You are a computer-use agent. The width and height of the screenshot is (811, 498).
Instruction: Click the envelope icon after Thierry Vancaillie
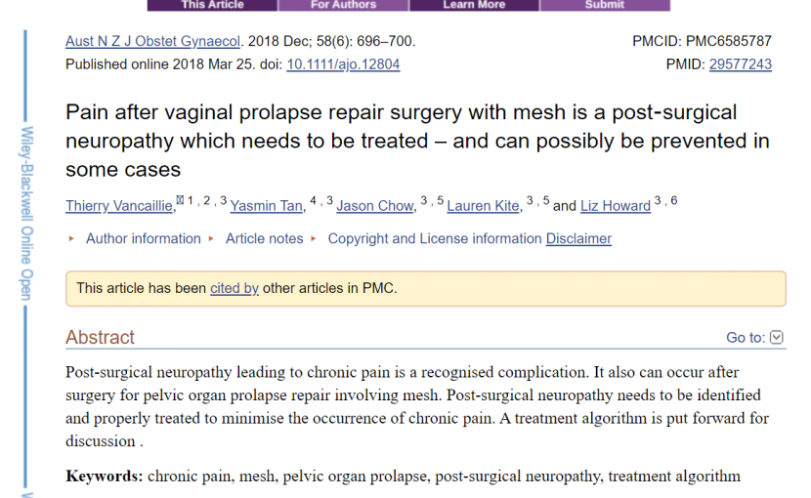pos(180,199)
